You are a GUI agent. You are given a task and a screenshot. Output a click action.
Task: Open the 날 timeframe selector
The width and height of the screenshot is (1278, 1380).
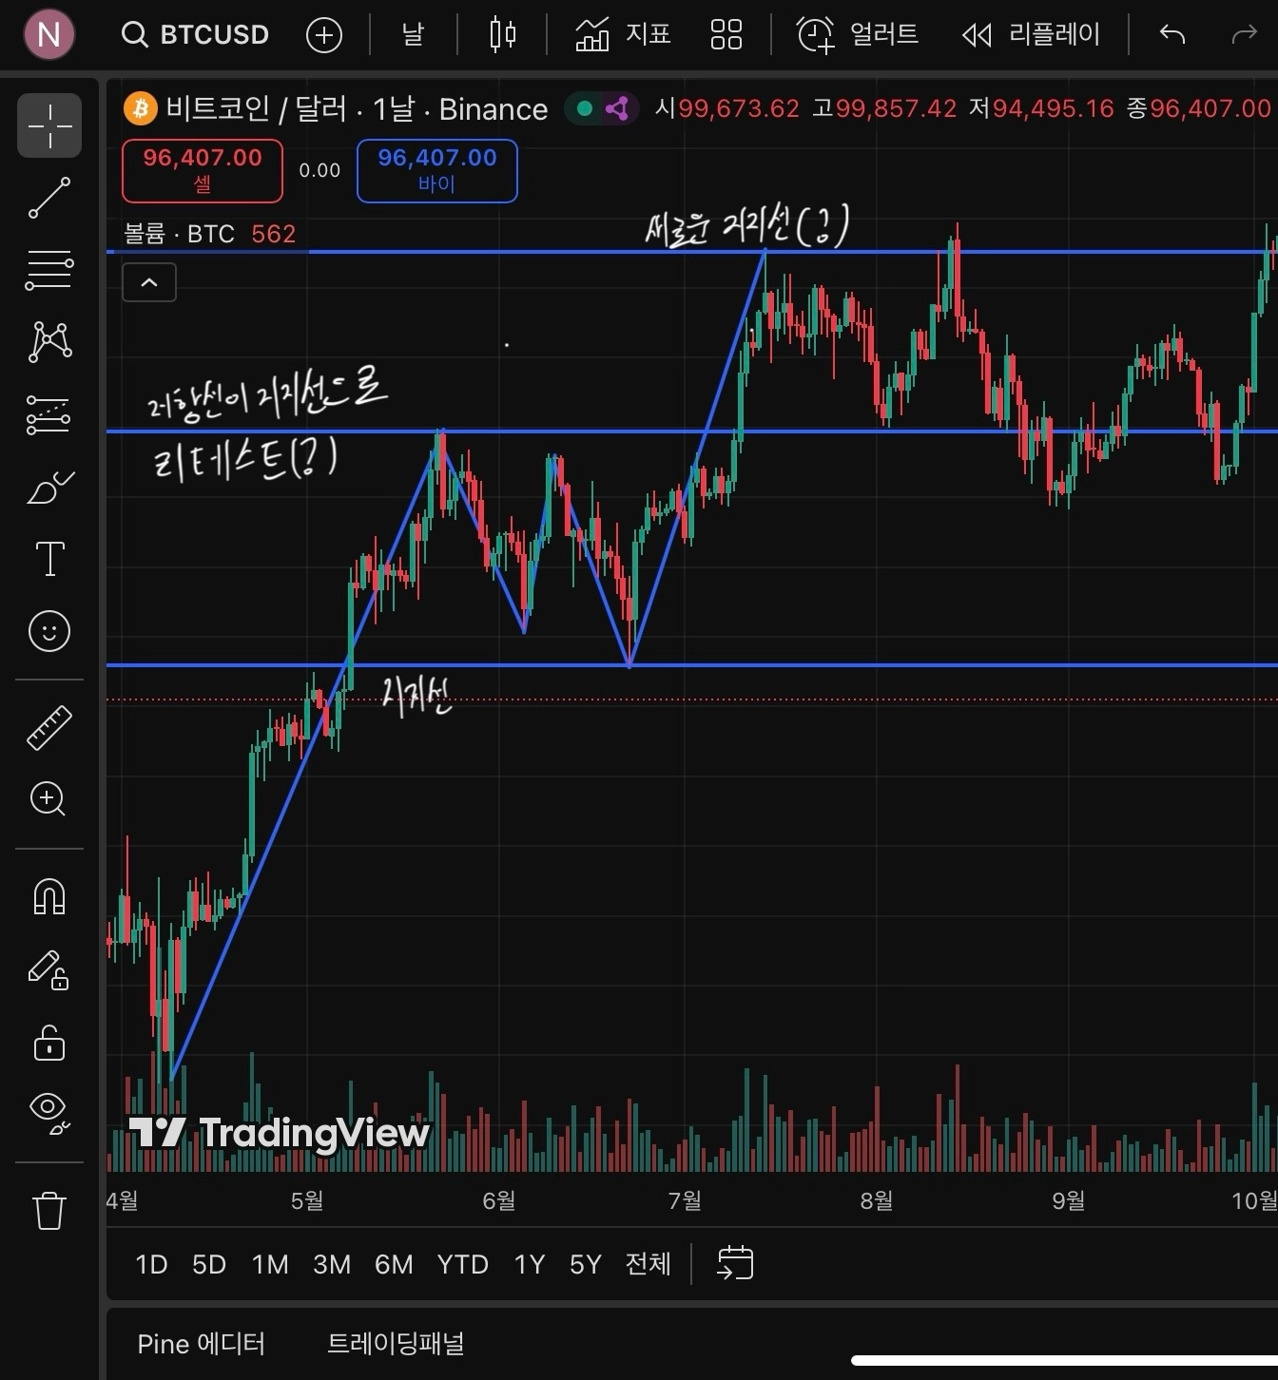[x=413, y=35]
